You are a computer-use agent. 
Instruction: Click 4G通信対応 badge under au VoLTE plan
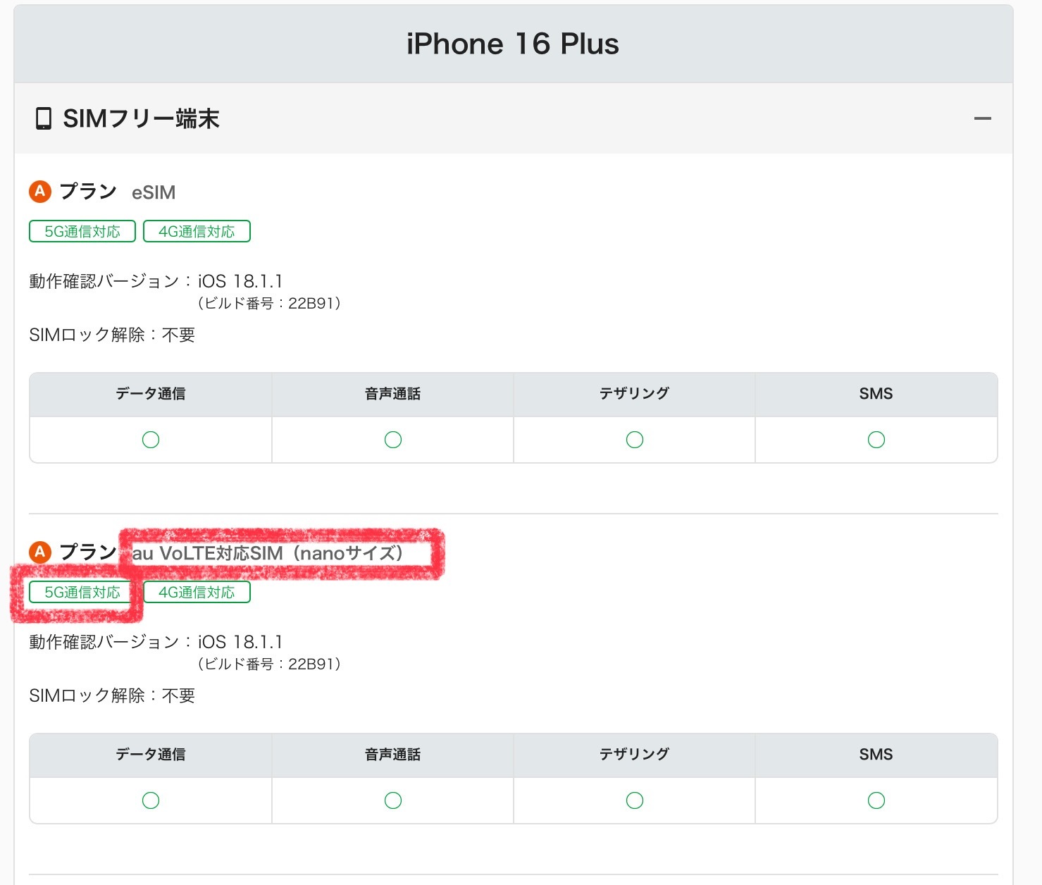197,592
